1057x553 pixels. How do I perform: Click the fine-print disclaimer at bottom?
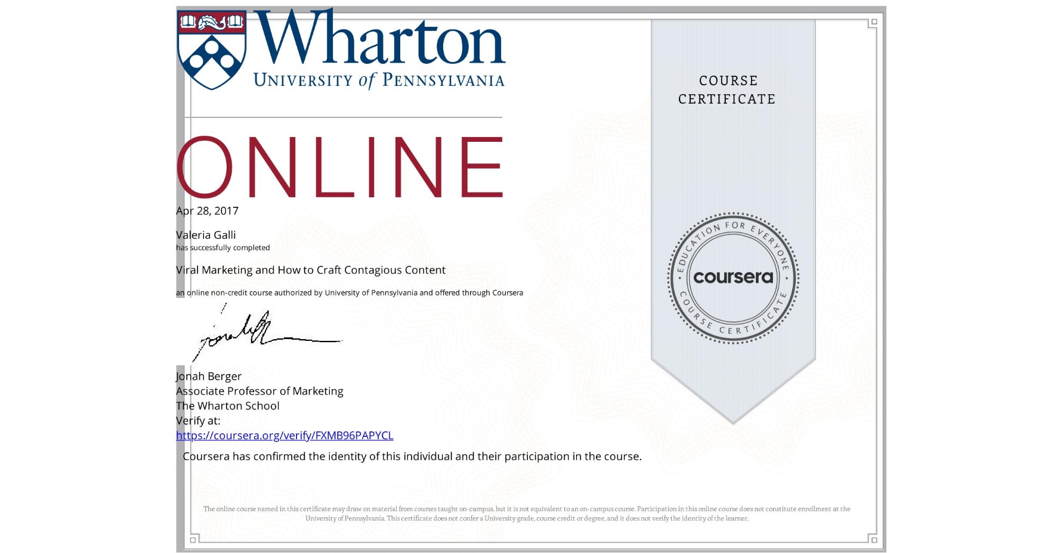click(527, 514)
